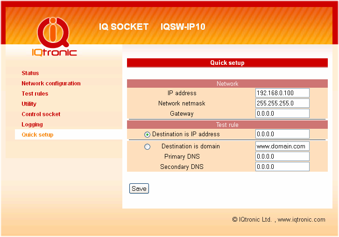This screenshot has width=339, height=237.
Task: Click the IP address input field
Action: pos(282,93)
